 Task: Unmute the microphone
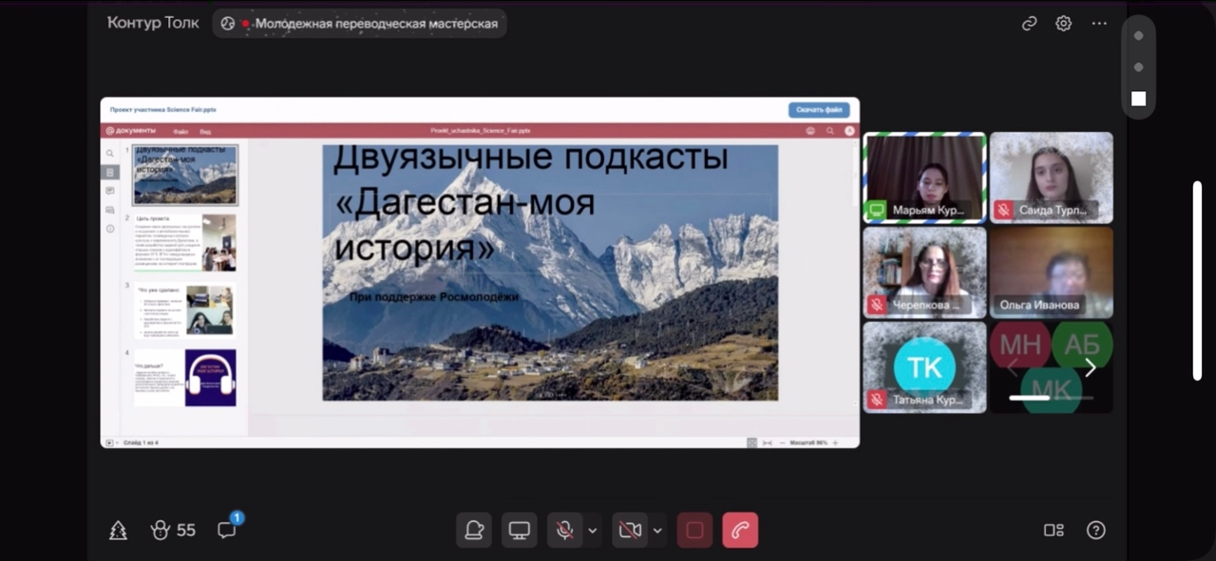click(x=564, y=530)
